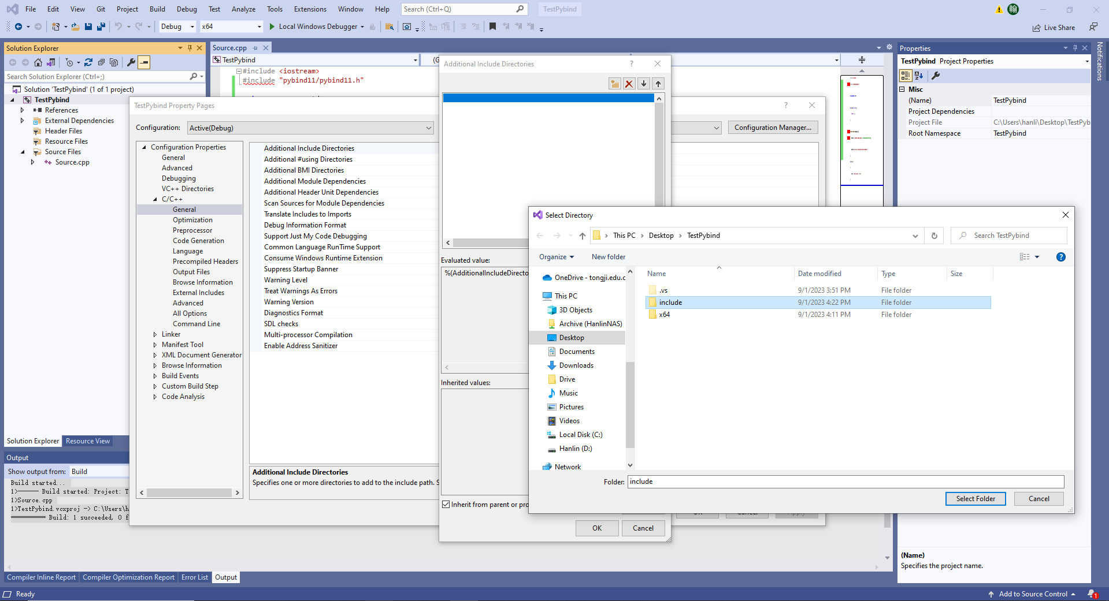Click the New Line folder icon in Additional Include Directories
The image size is (1109, 601).
click(615, 84)
